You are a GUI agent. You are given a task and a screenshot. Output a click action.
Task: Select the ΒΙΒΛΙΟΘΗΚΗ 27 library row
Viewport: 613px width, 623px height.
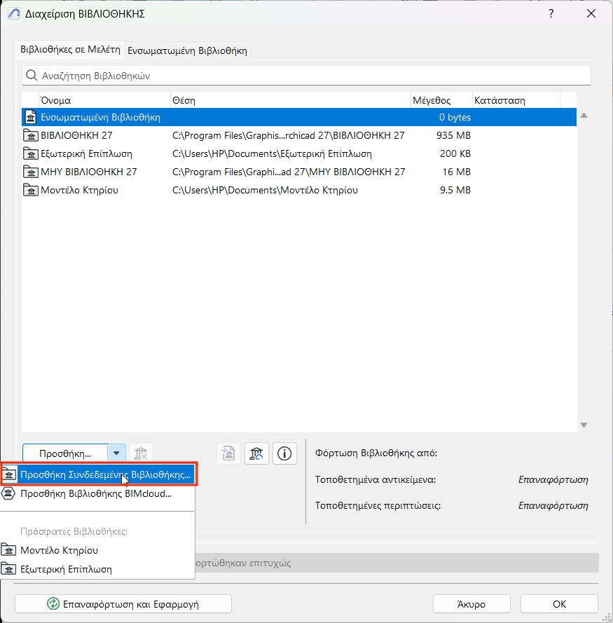[x=298, y=135]
